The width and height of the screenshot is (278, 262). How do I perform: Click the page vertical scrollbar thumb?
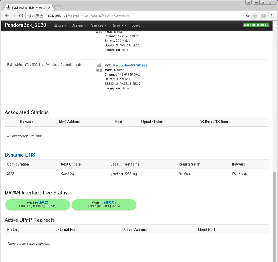coord(275,217)
